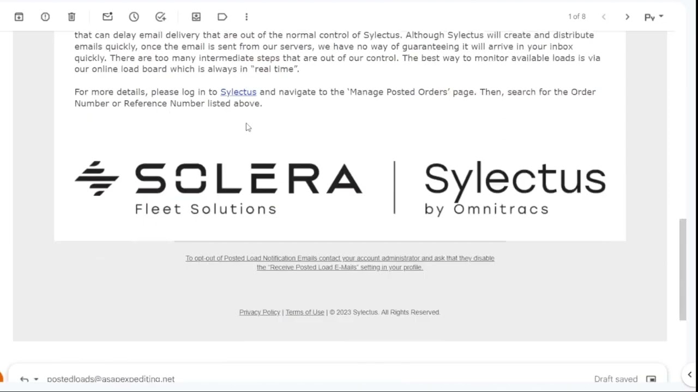Click '© 2023 Sylectus. All Rights Reserved.' text

(384, 312)
